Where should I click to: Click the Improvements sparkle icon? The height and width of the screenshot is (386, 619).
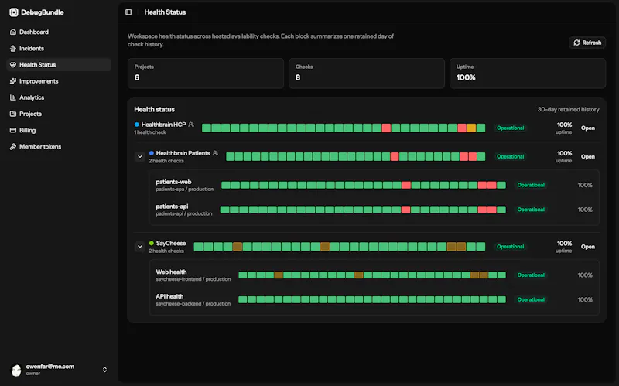coord(13,81)
